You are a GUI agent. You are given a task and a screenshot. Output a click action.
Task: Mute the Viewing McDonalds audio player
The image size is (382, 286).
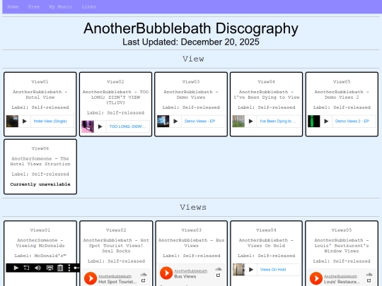[37, 268]
